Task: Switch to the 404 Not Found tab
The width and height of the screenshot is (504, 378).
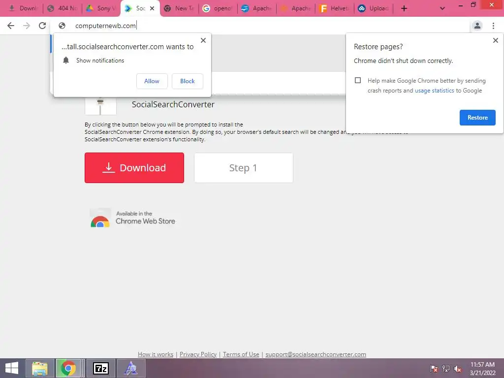Action: (62, 8)
